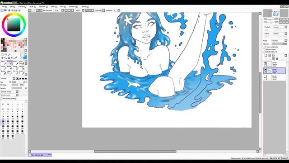Choose the Marker tool
The image size is (289, 163).
click(4, 67)
